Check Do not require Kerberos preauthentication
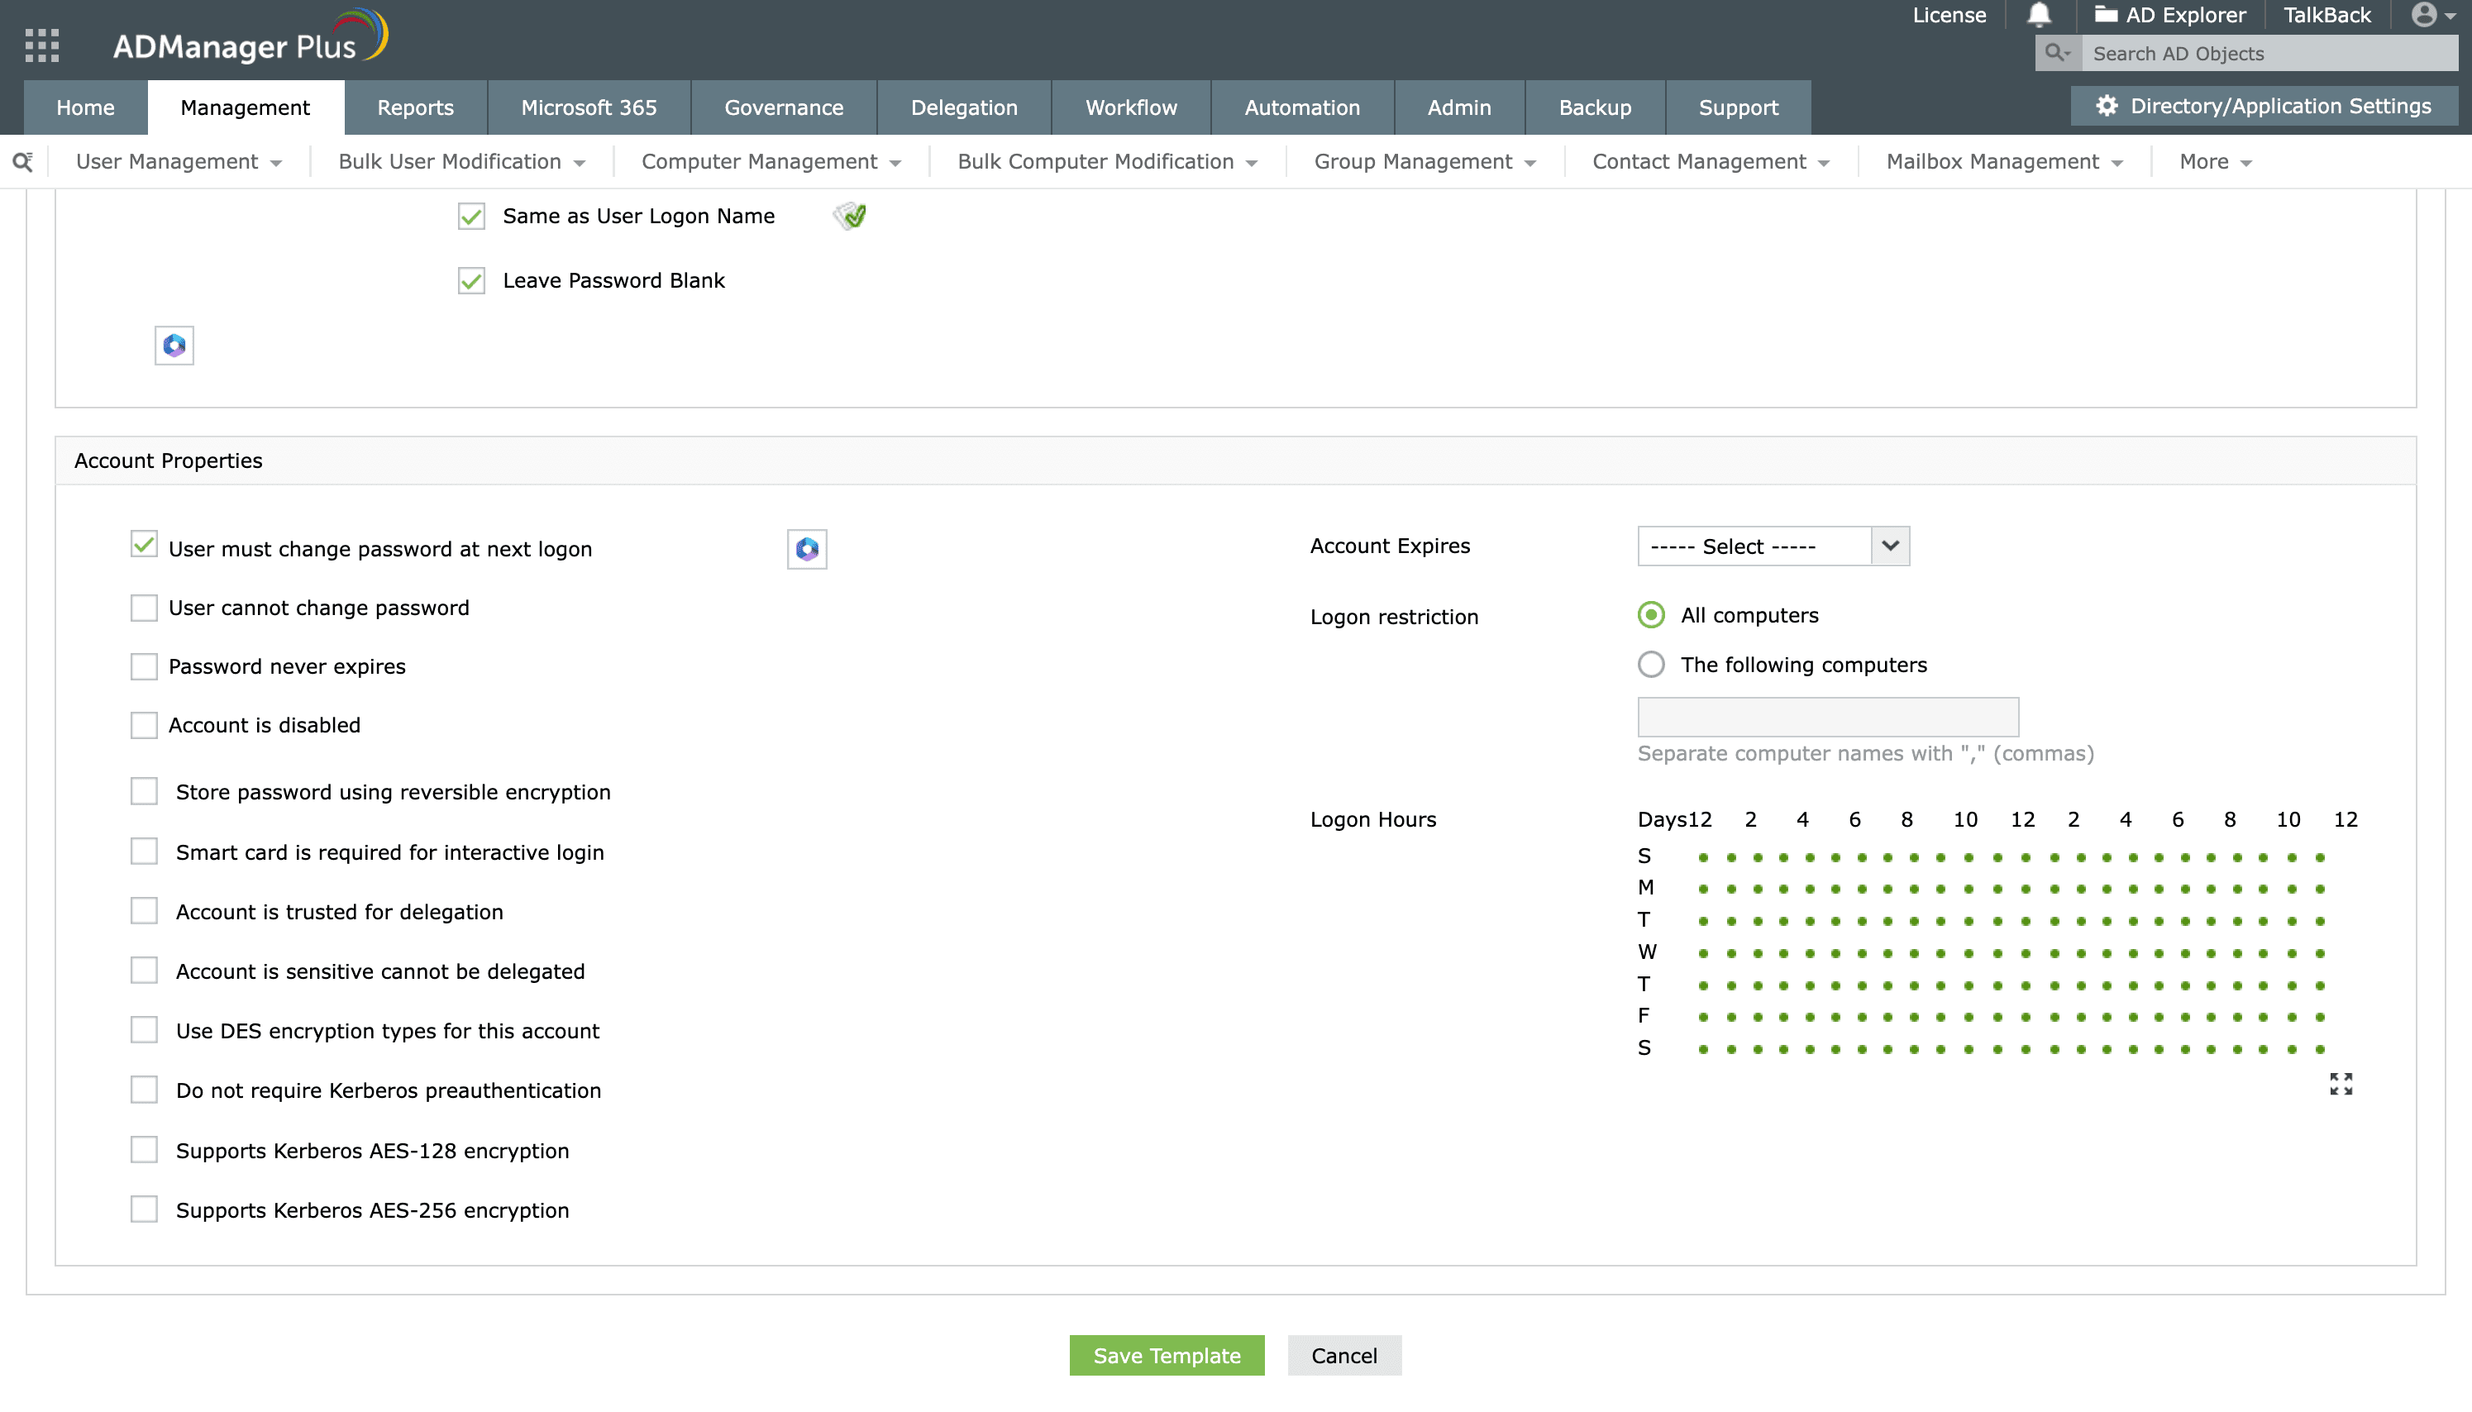The width and height of the screenshot is (2472, 1412). (x=144, y=1090)
